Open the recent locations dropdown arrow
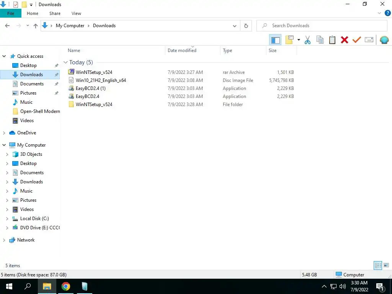The width and height of the screenshot is (392, 294). [x=28, y=26]
